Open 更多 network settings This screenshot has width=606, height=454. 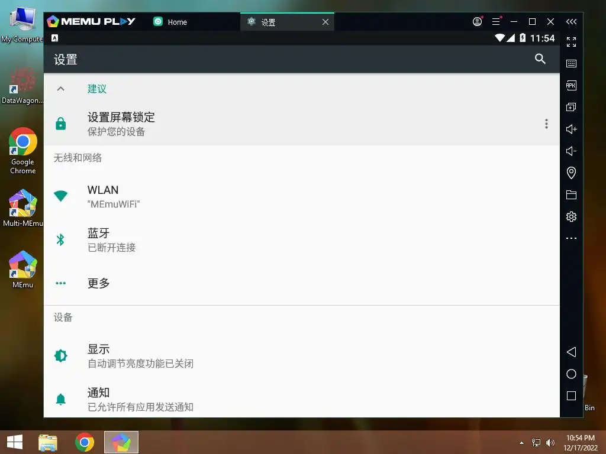tap(301, 283)
